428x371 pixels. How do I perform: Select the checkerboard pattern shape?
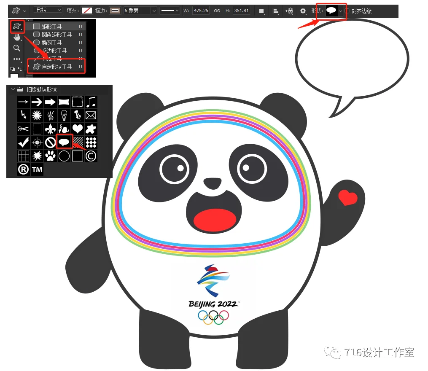tap(91, 142)
